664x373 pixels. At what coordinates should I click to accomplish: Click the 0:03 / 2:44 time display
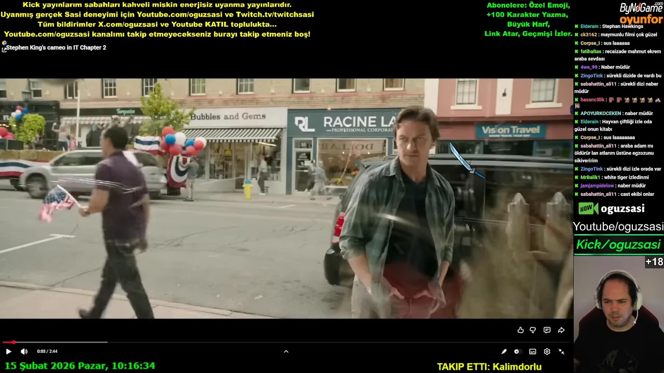(x=47, y=351)
